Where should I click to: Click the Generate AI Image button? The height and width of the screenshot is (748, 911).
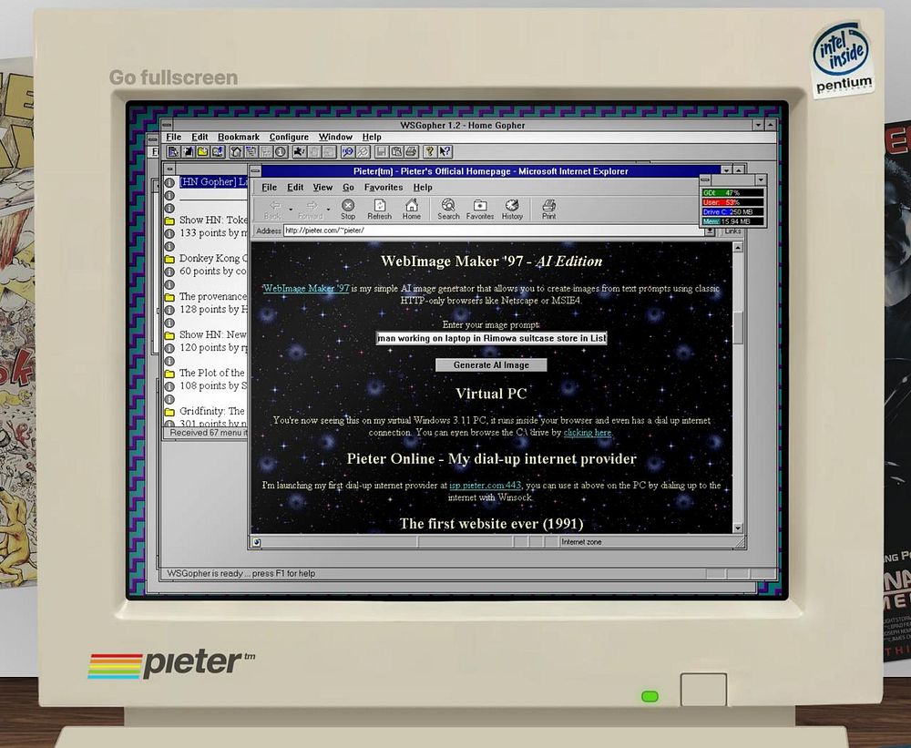click(491, 365)
